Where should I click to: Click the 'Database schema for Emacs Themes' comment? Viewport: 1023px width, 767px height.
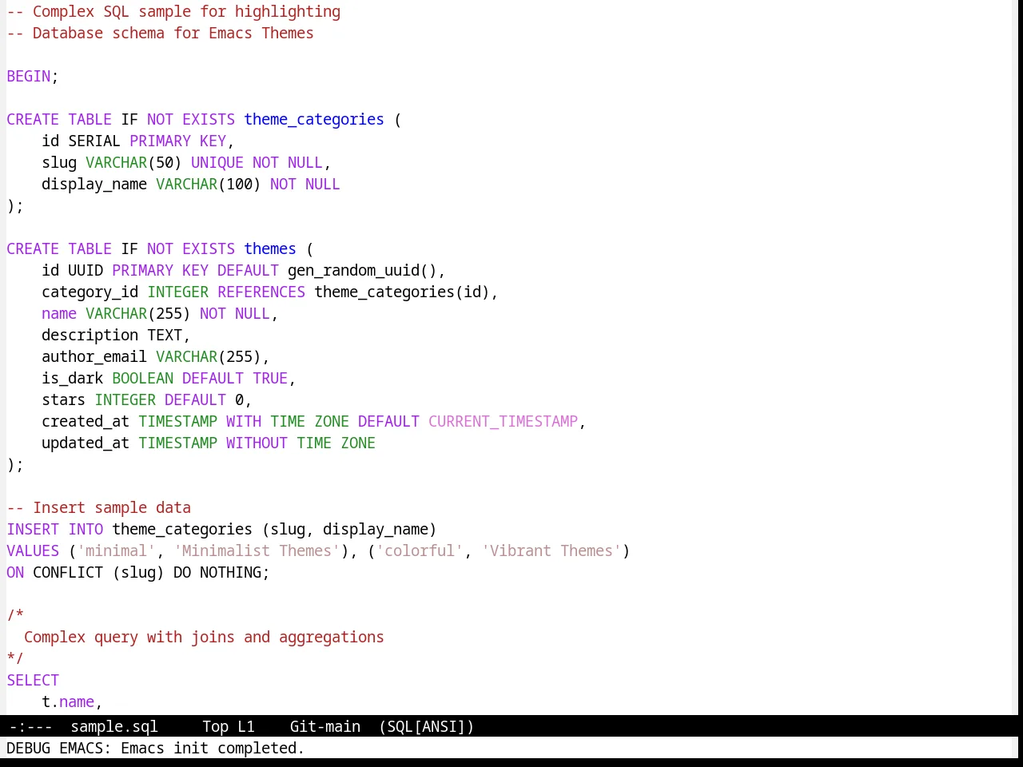pyautogui.click(x=160, y=33)
